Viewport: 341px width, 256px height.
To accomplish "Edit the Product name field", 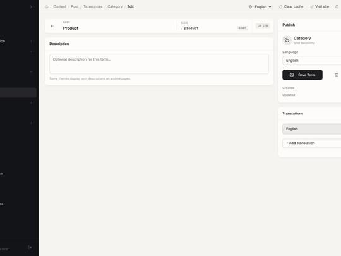I will click(x=117, y=28).
